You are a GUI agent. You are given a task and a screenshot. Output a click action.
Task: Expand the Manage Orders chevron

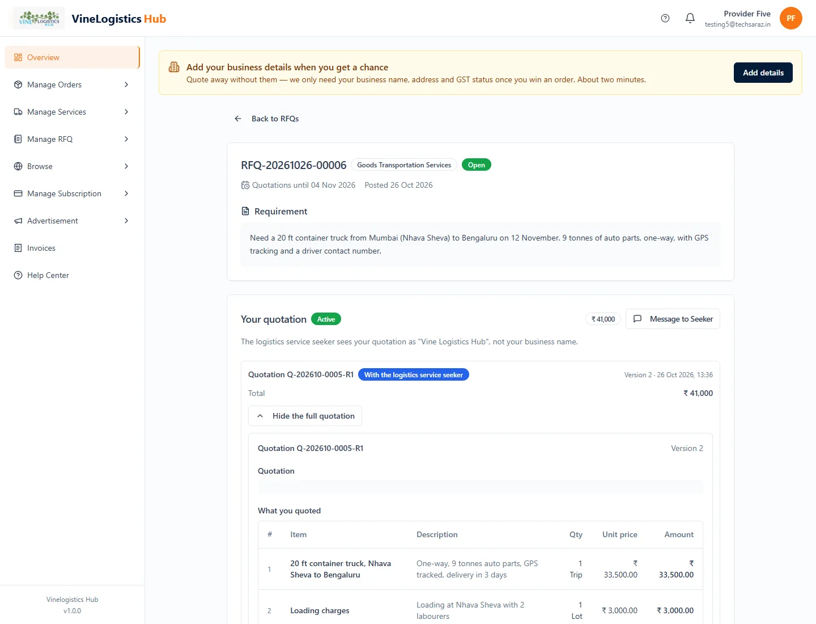(126, 85)
